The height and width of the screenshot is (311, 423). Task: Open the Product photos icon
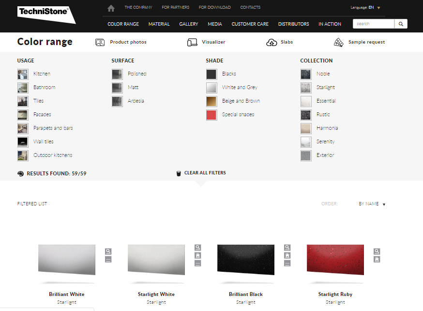(100, 42)
